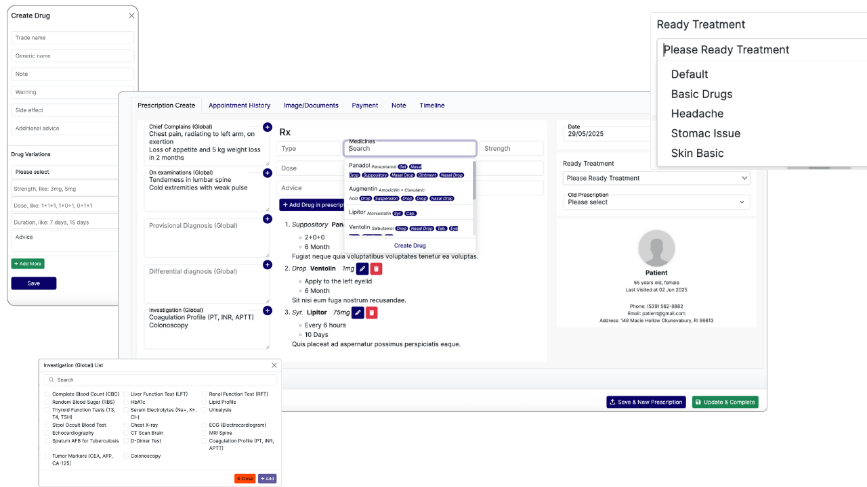Edit the Ventolin entry using the pencil icon
The height and width of the screenshot is (487, 867).
[362, 269]
